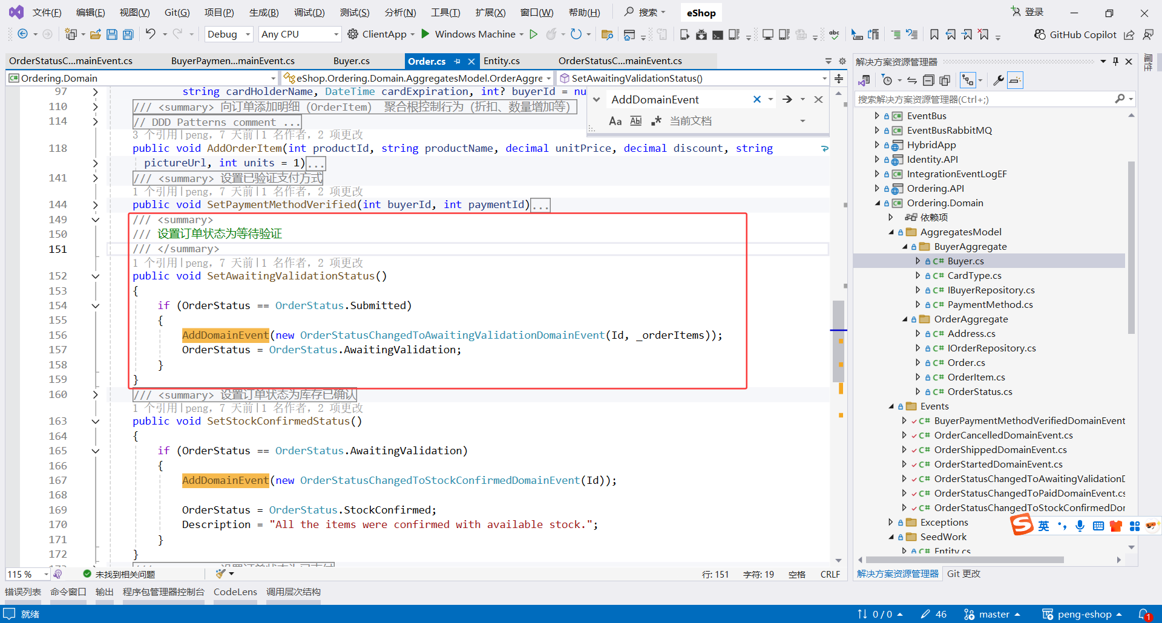Click the spell checker abc icon
The width and height of the screenshot is (1162, 623).
point(835,34)
